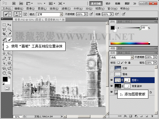Screen dimensions: 159x119
Task: Switch to the 通道 tab
Action: coord(120,53)
